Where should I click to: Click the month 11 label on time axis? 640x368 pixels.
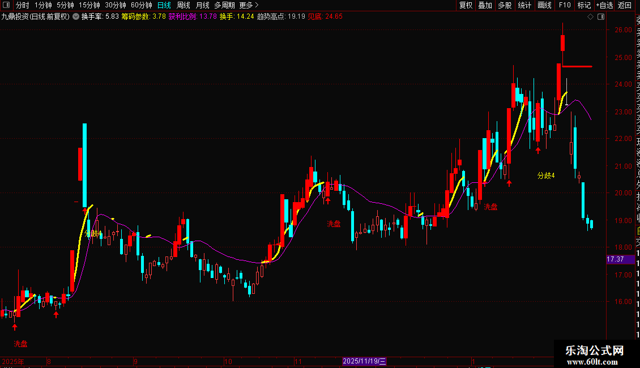click(298, 361)
